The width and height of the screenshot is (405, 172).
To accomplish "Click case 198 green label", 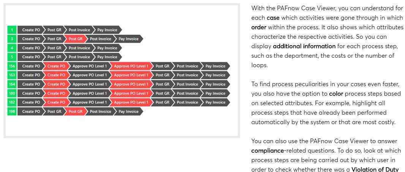I will (12, 112).
